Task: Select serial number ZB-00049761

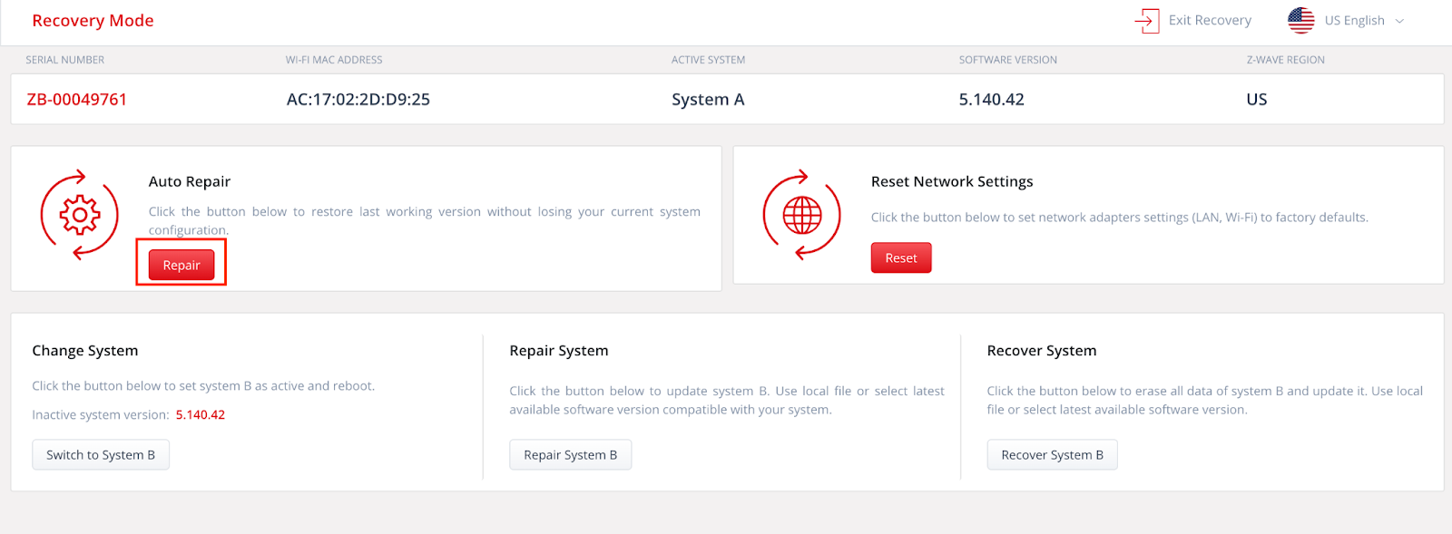Action: tap(77, 100)
